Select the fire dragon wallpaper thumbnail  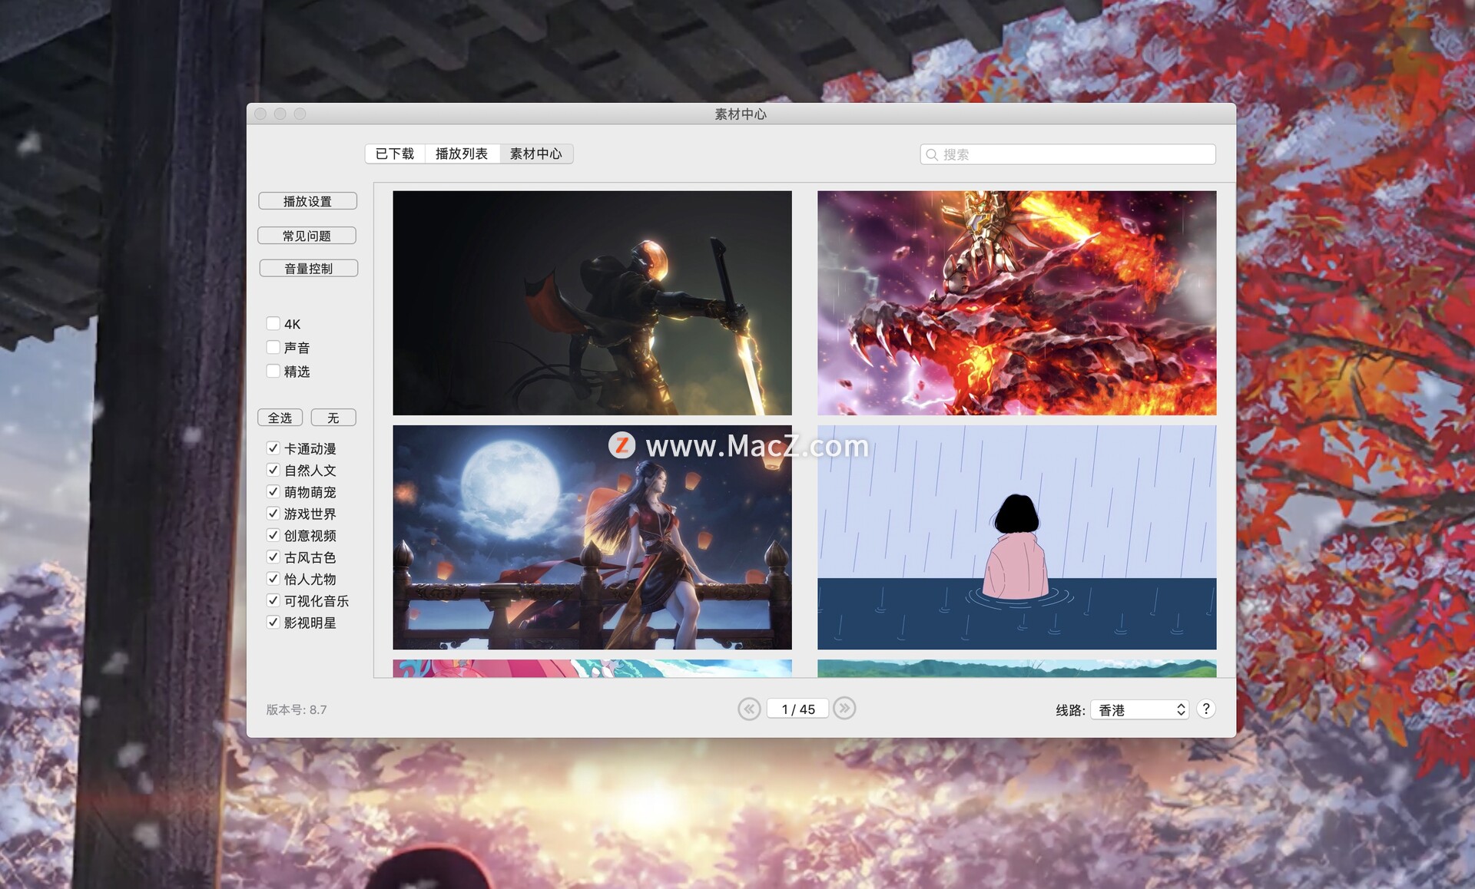(1016, 303)
